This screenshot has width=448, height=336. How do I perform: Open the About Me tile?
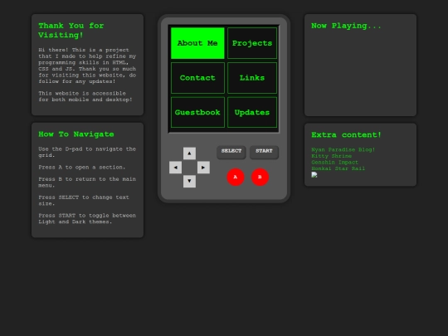tap(197, 43)
